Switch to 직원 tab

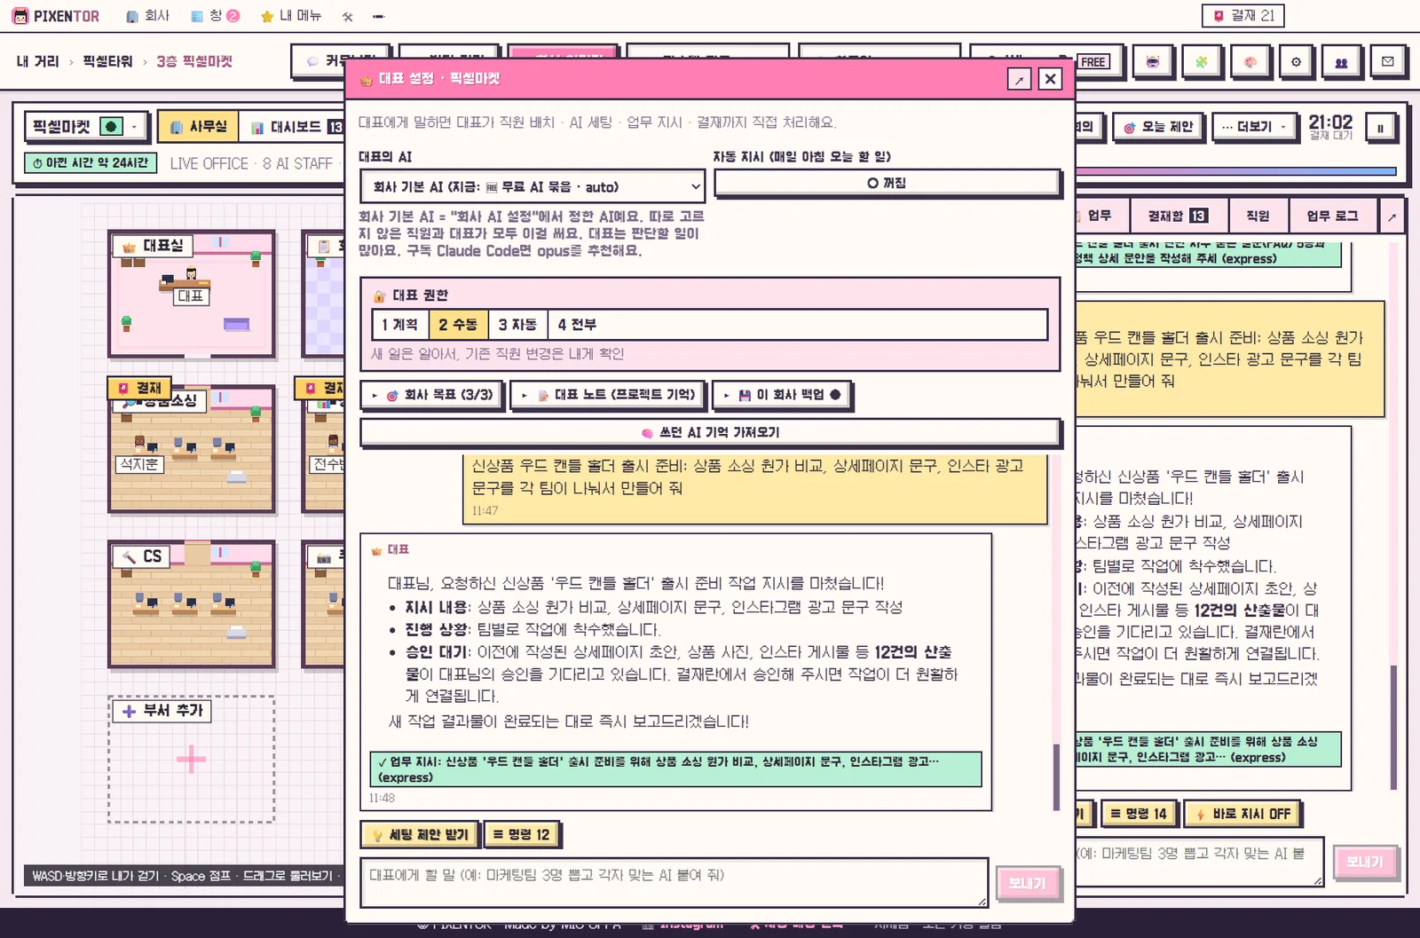pyautogui.click(x=1258, y=216)
